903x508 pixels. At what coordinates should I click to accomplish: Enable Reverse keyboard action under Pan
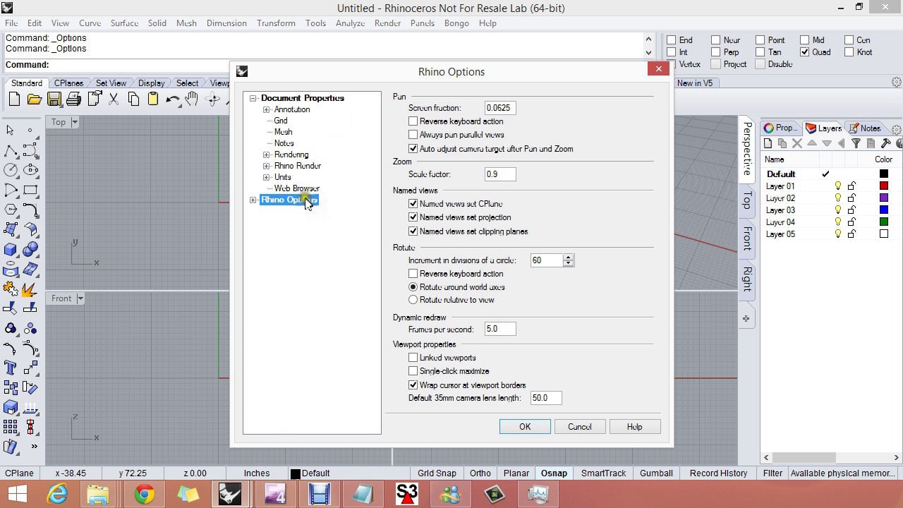tap(413, 121)
